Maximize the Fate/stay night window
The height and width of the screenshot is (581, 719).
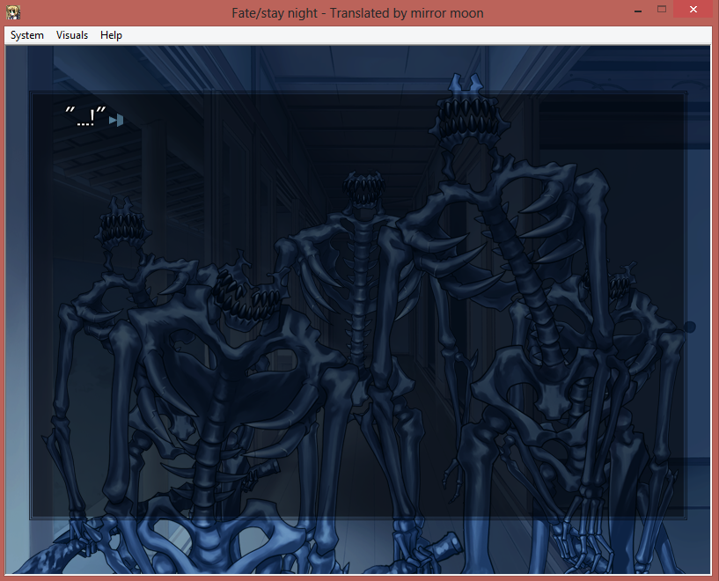[x=661, y=9]
